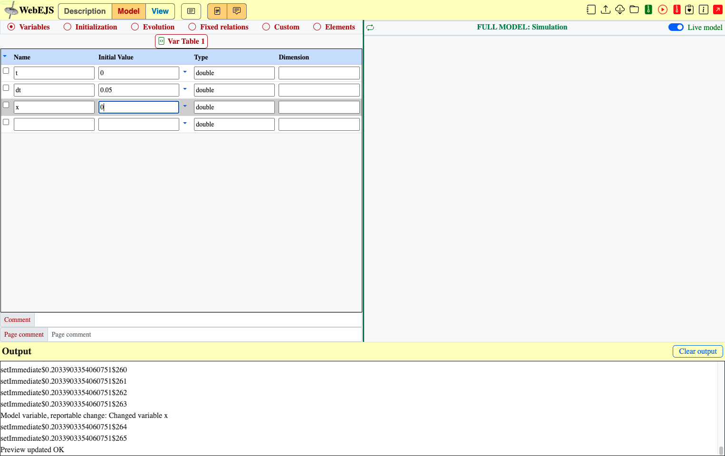The height and width of the screenshot is (456, 725).
Task: Open the table header dropdown arrow beside Name
Action: click(5, 57)
